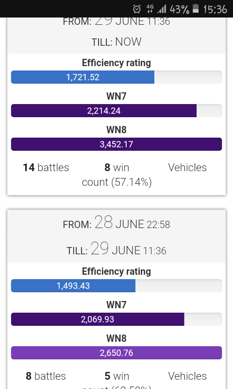Select the 3,452.17 WN8 progress bar
This screenshot has width=233, height=389.
[x=116, y=144]
